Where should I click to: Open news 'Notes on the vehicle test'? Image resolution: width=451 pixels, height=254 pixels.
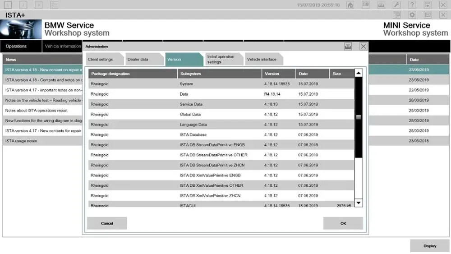[x=42, y=101]
